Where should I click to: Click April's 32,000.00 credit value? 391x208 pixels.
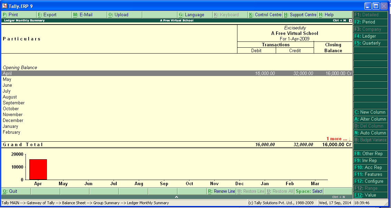pos(303,73)
